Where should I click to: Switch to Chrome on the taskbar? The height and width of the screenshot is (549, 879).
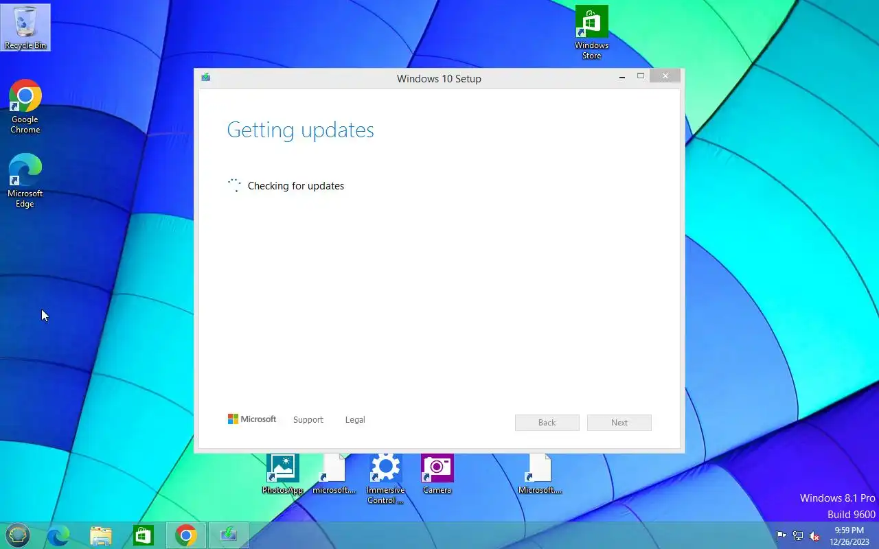(x=185, y=535)
